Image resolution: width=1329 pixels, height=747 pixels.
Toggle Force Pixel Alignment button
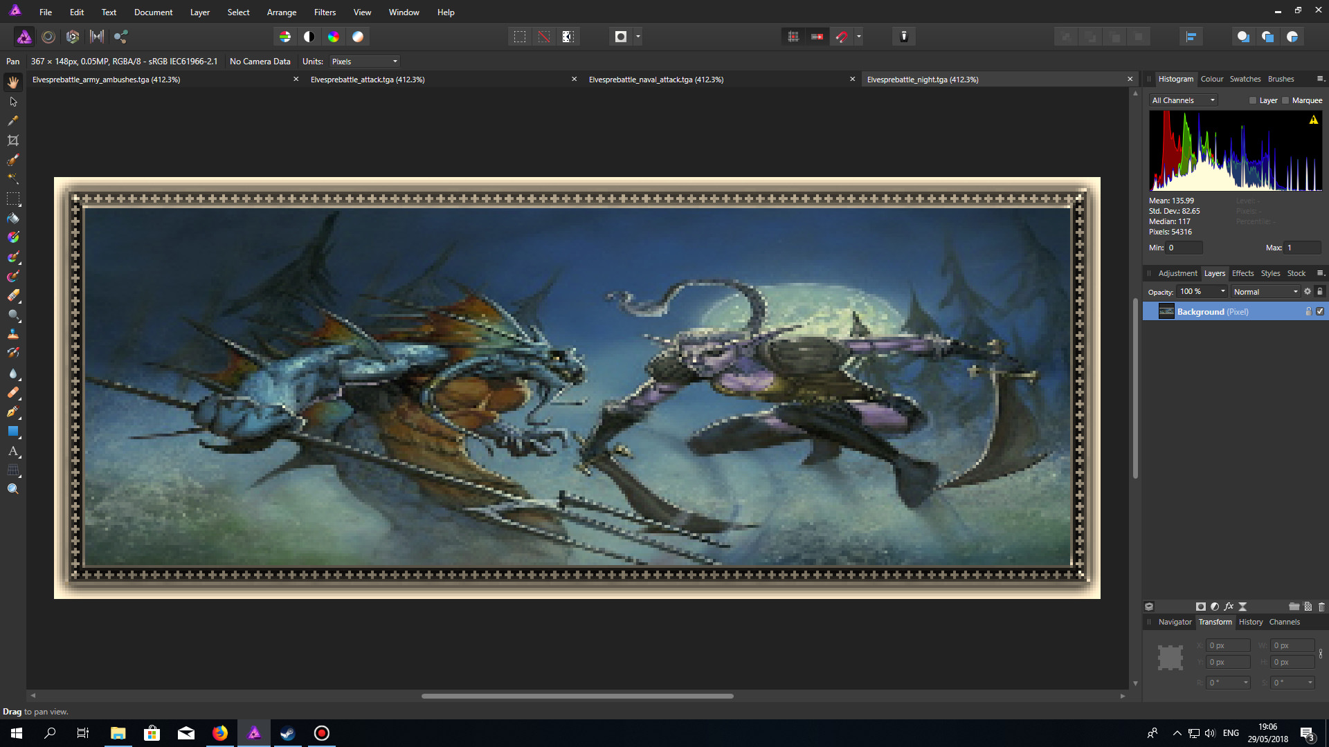pyautogui.click(x=817, y=37)
